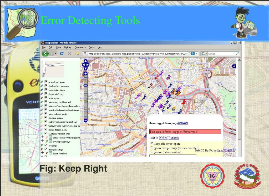Open the Help menu
269x196 pixels.
100,47
